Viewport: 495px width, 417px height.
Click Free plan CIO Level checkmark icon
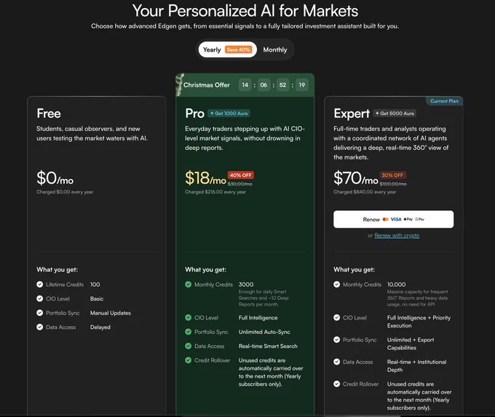point(40,298)
